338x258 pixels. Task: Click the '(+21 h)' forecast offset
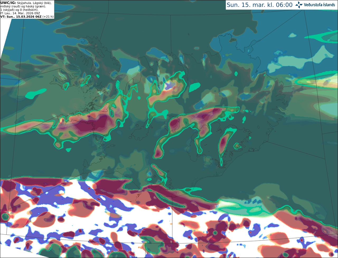click(x=48, y=17)
